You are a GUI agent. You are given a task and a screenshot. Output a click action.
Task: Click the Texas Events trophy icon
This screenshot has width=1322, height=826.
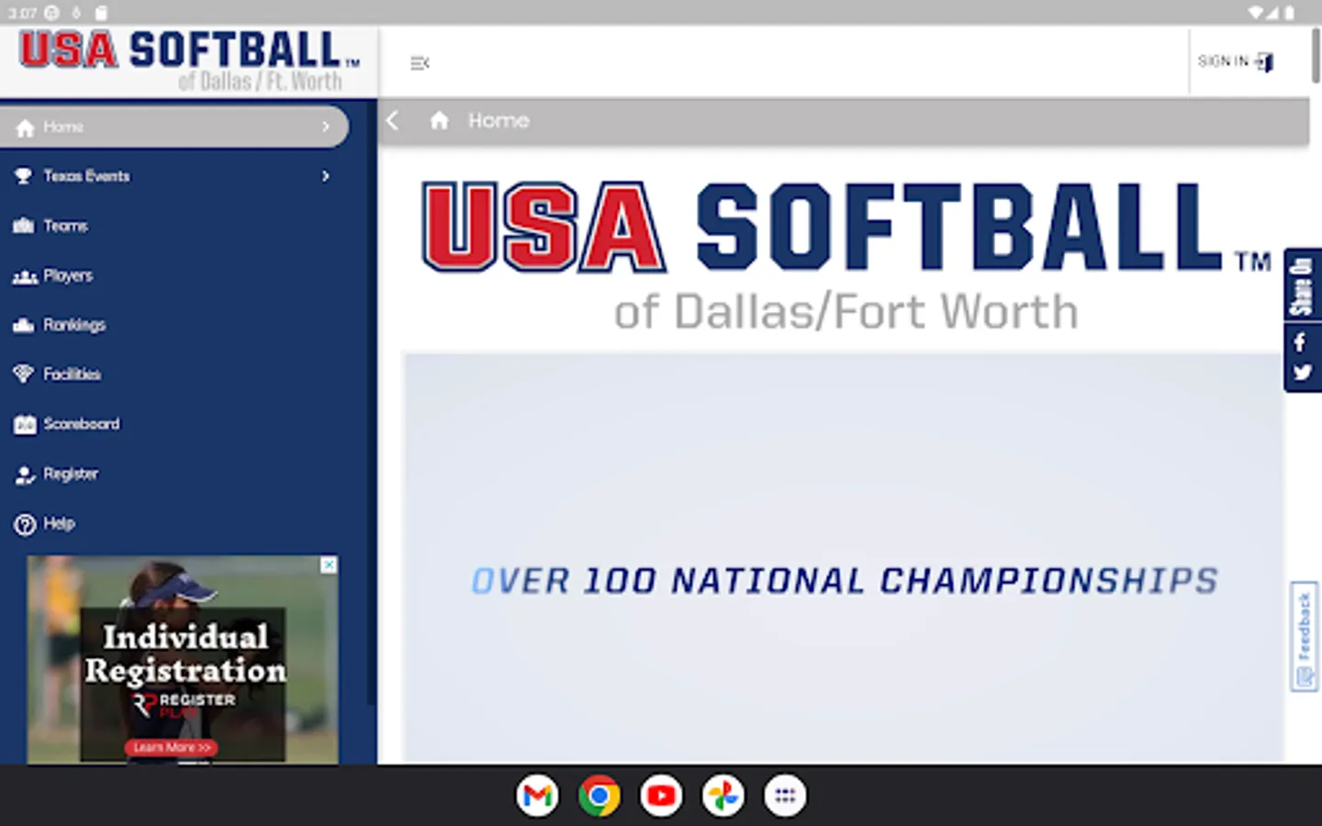(x=24, y=176)
